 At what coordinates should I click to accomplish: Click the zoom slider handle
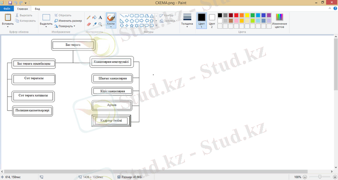tap(320, 177)
